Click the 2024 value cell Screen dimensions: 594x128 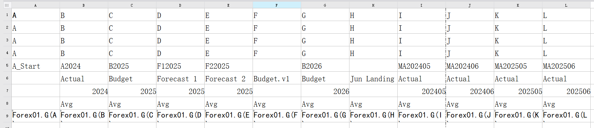(x=84, y=91)
